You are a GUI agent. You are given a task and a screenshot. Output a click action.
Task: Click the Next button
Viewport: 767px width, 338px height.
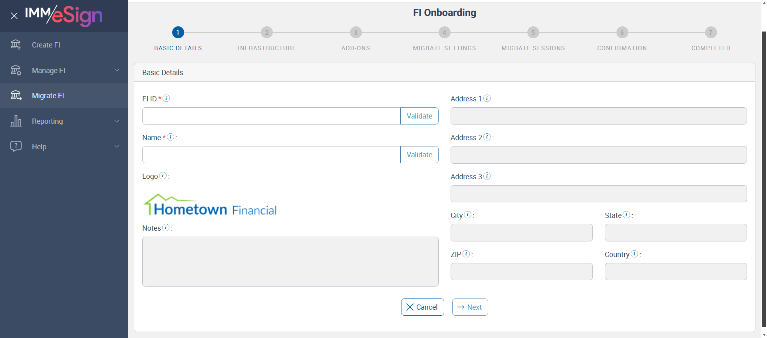(x=470, y=307)
